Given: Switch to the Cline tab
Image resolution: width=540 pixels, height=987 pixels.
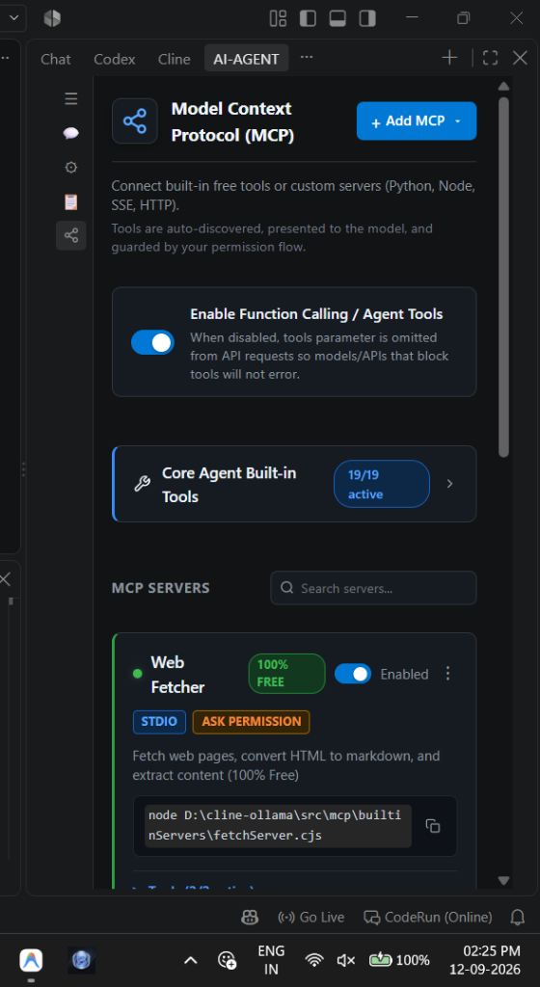Looking at the screenshot, I should 175,59.
